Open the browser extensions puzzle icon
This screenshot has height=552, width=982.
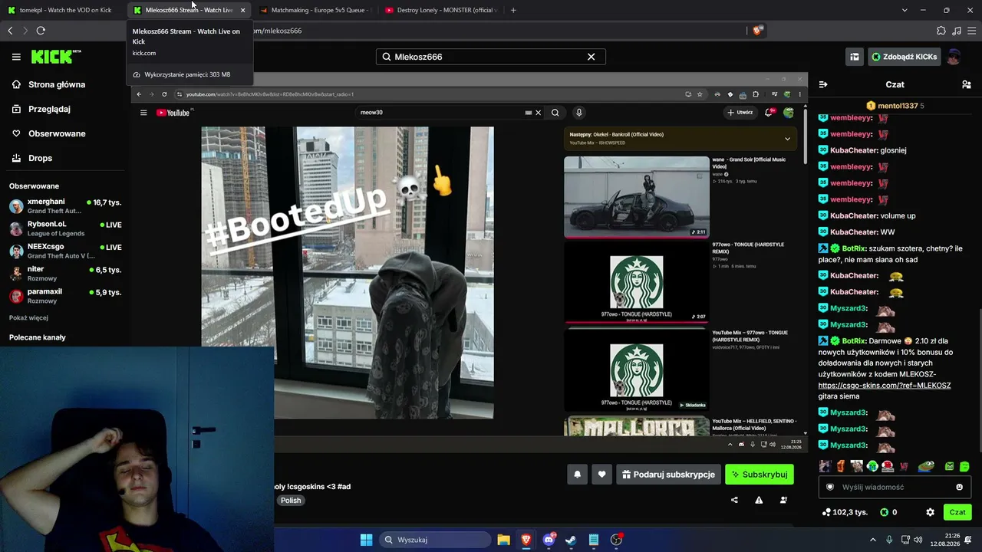941,31
